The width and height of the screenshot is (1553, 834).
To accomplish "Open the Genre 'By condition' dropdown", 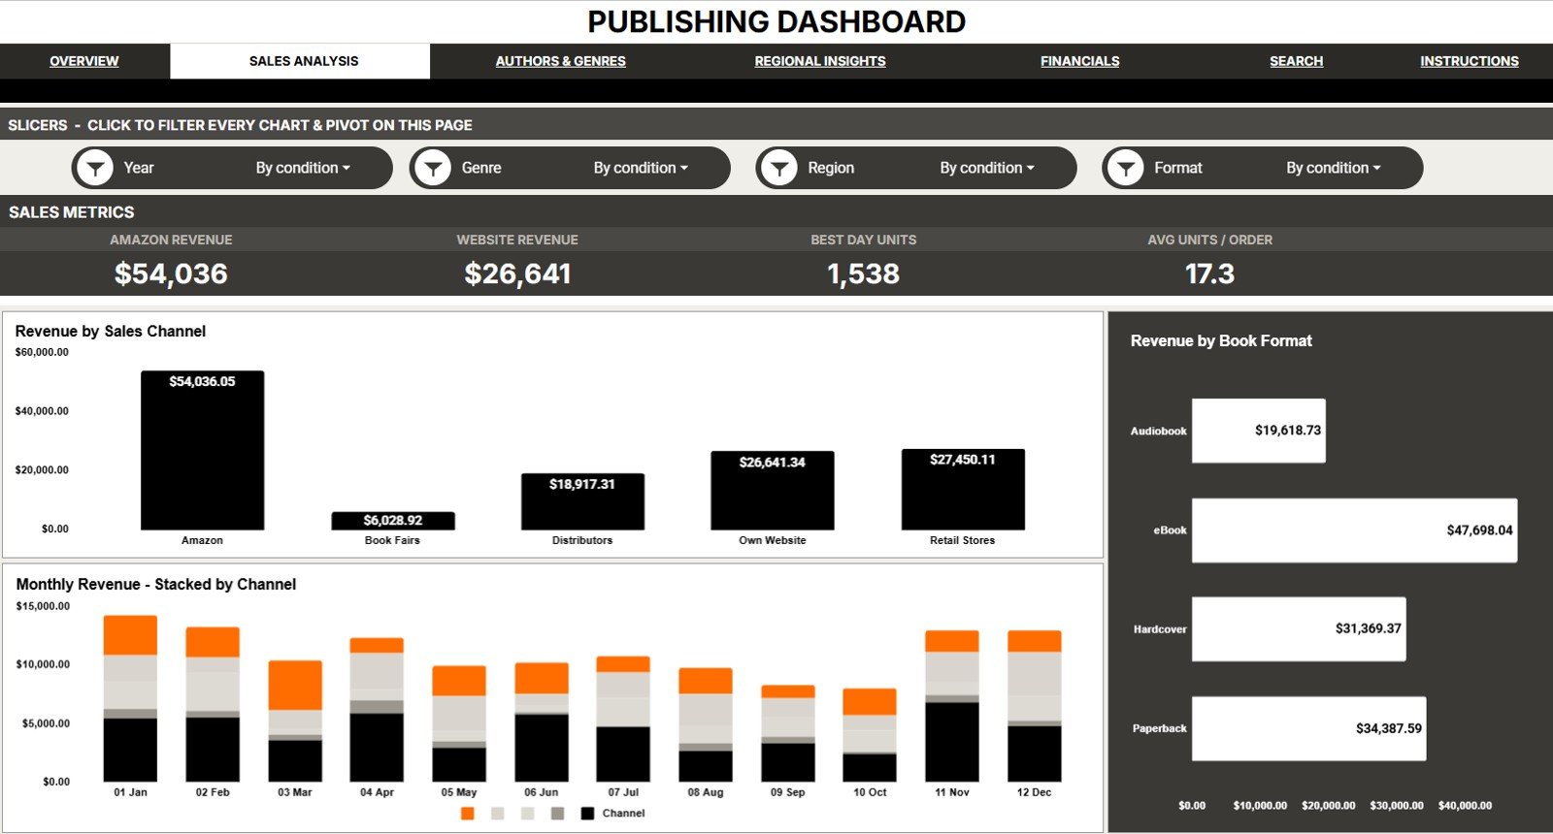I will pyautogui.click(x=641, y=168).
